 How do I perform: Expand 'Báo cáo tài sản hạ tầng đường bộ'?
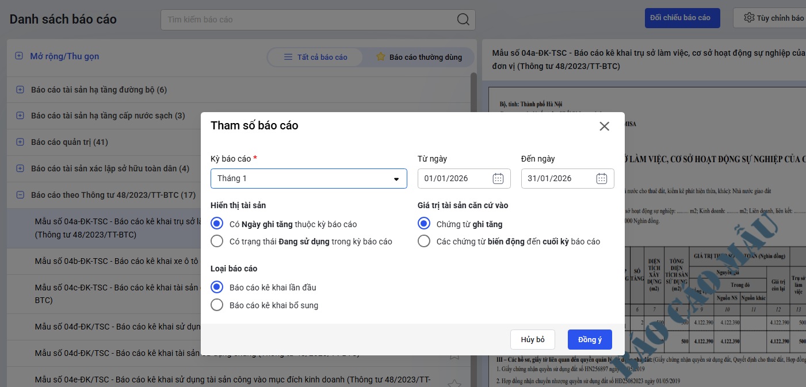point(20,90)
